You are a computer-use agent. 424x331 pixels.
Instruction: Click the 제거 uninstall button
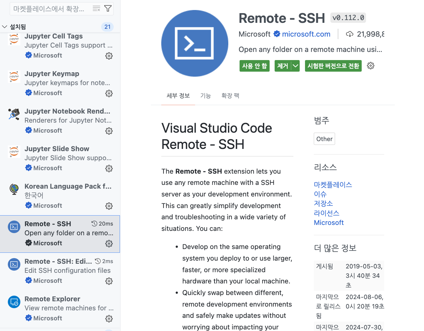click(x=283, y=66)
